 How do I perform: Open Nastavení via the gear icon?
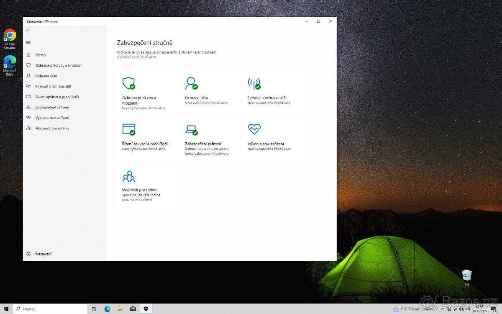click(x=29, y=254)
